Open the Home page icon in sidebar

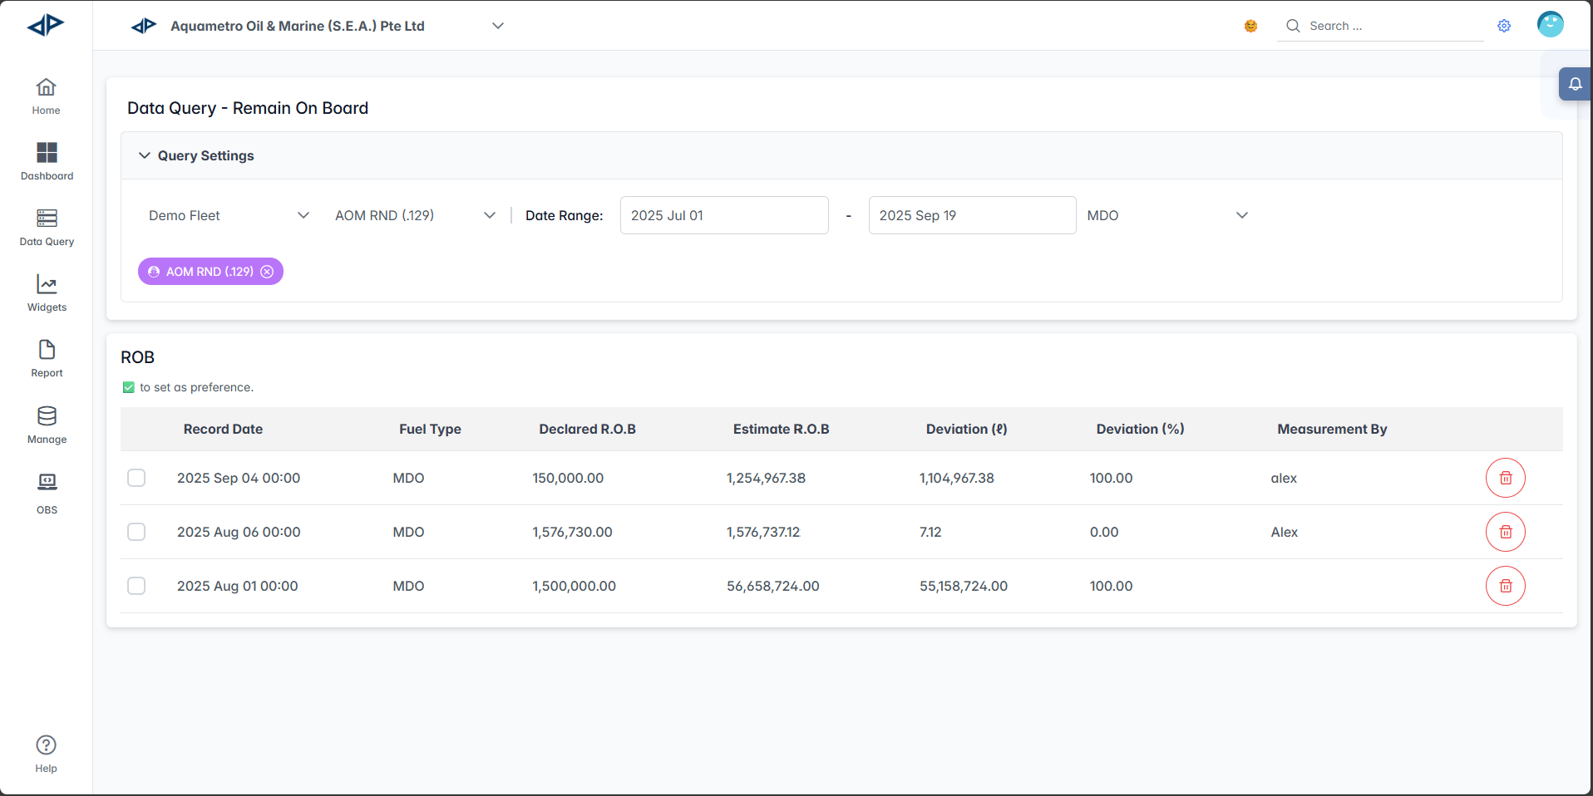pos(47,87)
